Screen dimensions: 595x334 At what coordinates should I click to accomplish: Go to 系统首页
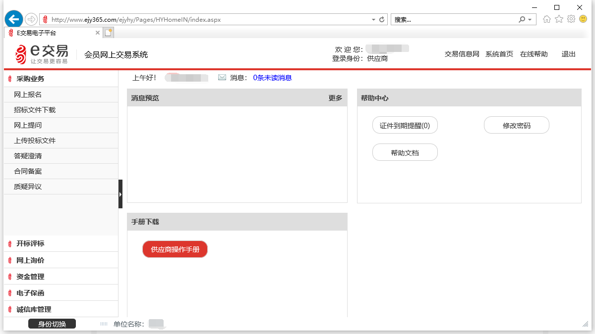pos(499,54)
